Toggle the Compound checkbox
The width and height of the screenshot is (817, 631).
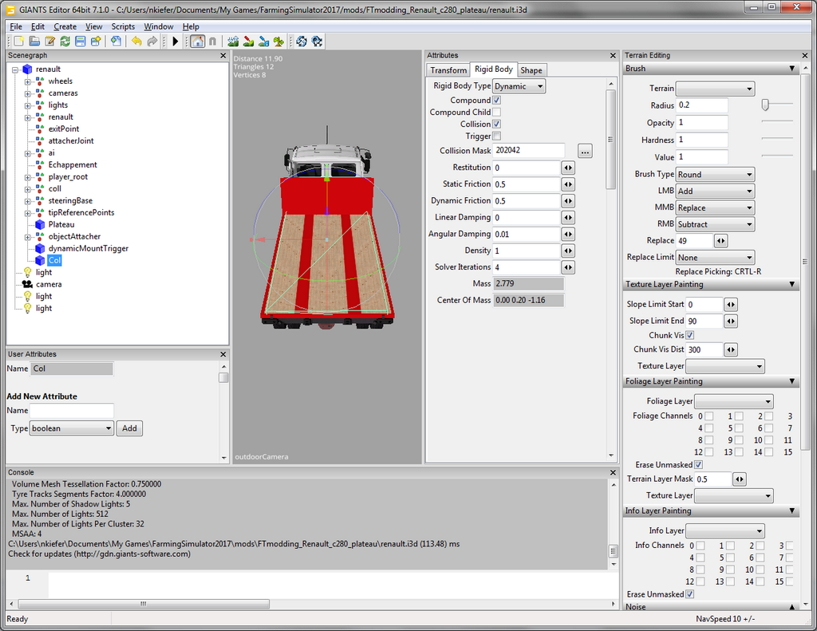click(496, 100)
